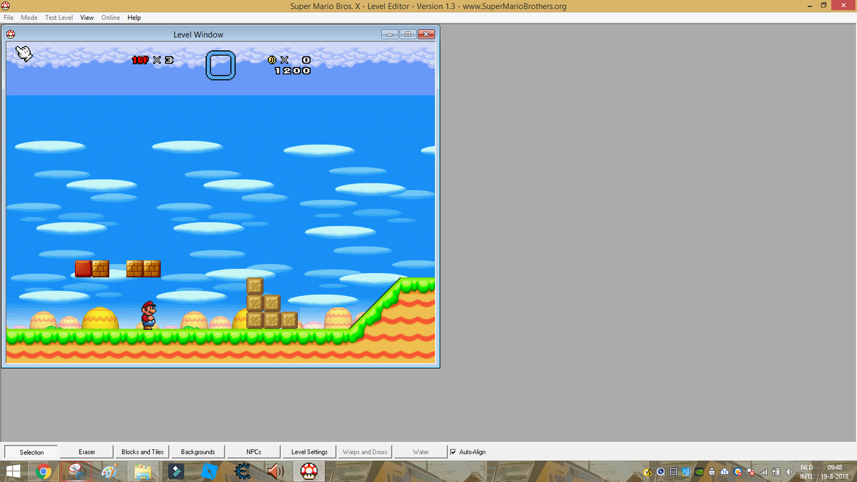Open the Action Center flag icon

(751, 472)
